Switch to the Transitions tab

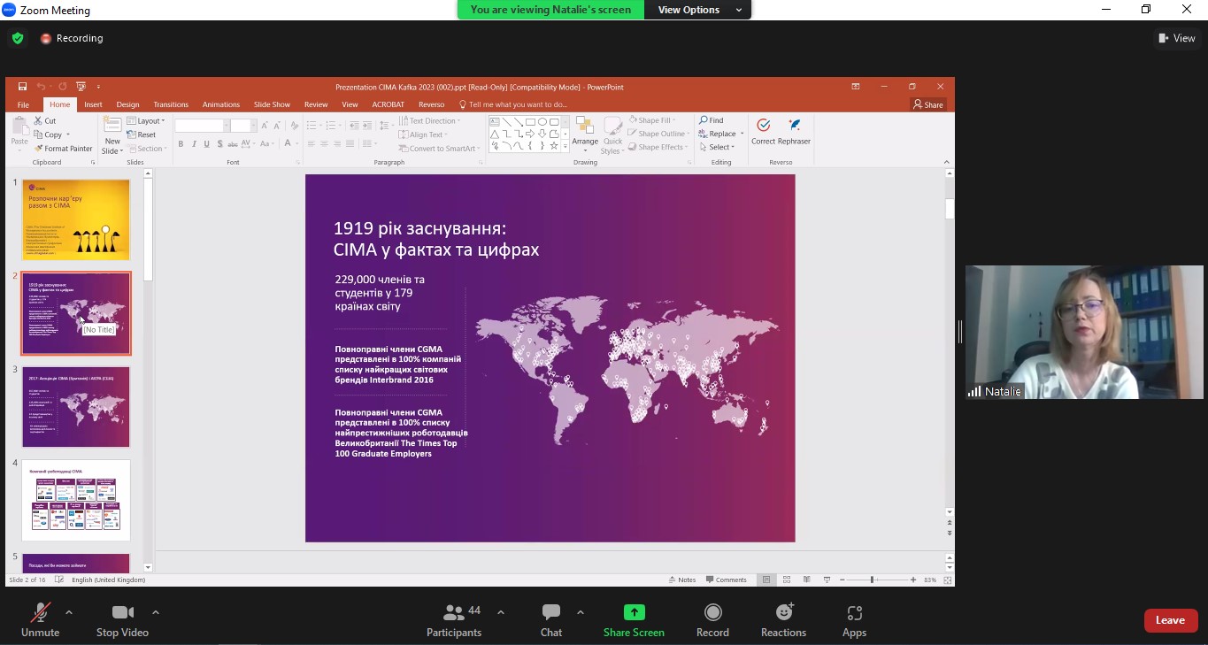pyautogui.click(x=171, y=104)
